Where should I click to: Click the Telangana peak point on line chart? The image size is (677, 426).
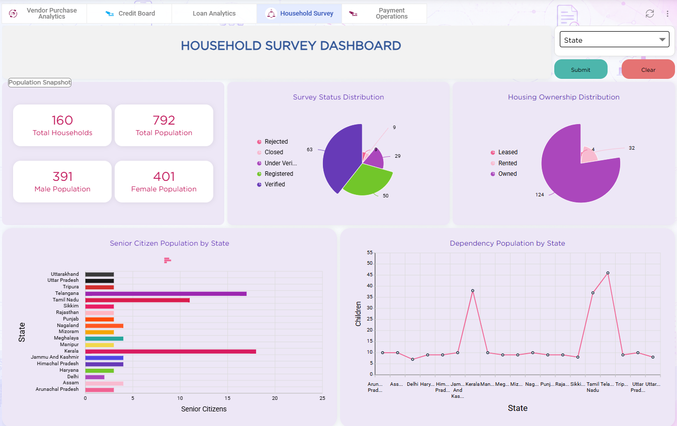click(608, 273)
